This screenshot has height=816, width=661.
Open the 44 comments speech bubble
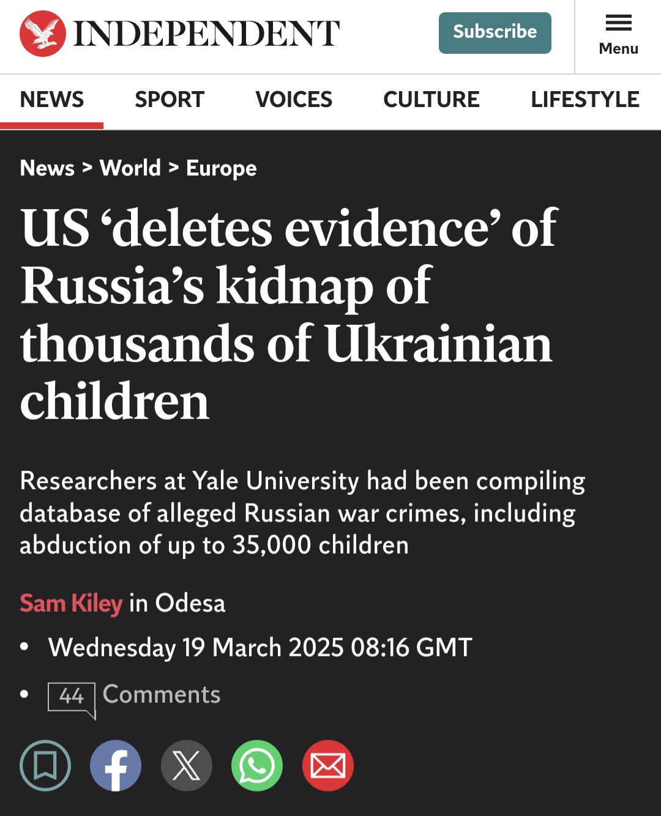click(72, 699)
